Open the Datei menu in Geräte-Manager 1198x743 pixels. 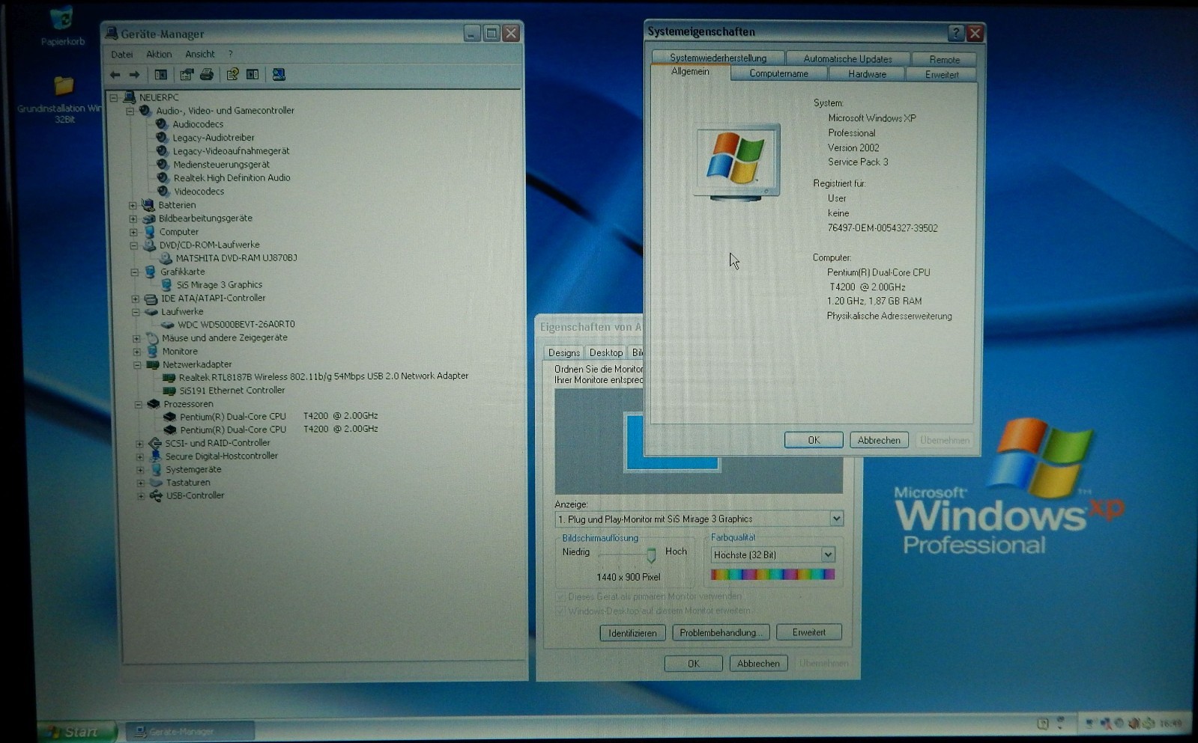121,55
